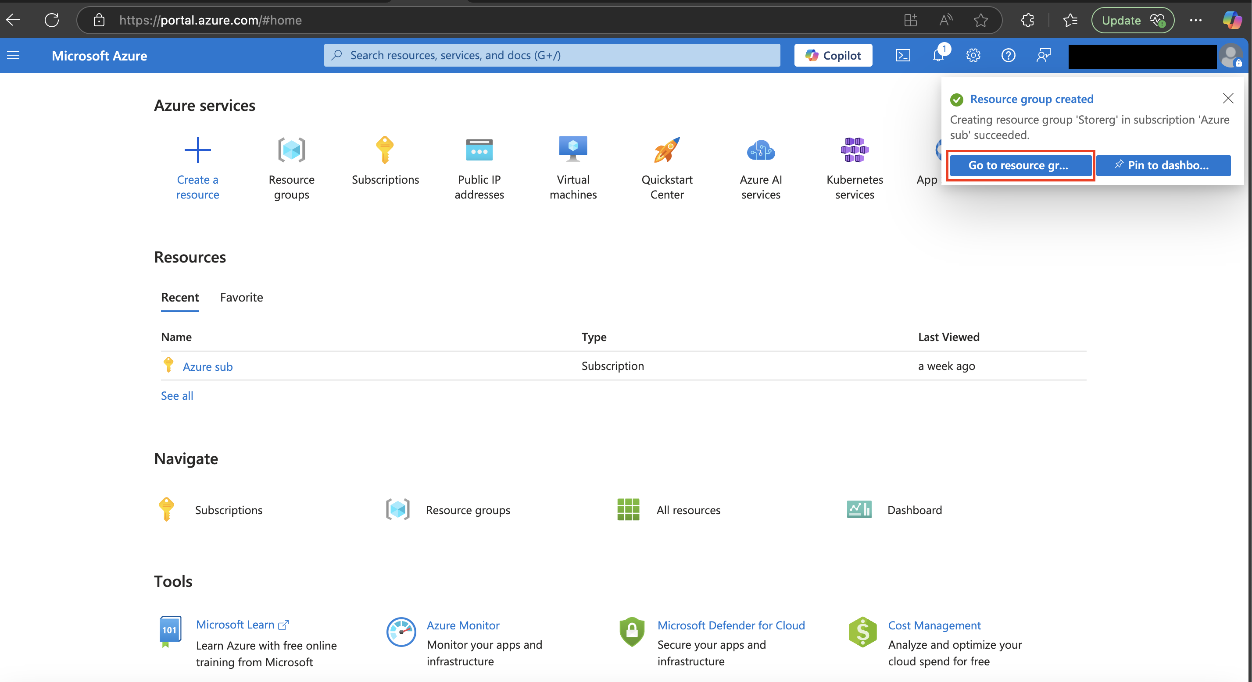The width and height of the screenshot is (1252, 682).
Task: Click Pin to dashboard button
Action: coord(1163,165)
